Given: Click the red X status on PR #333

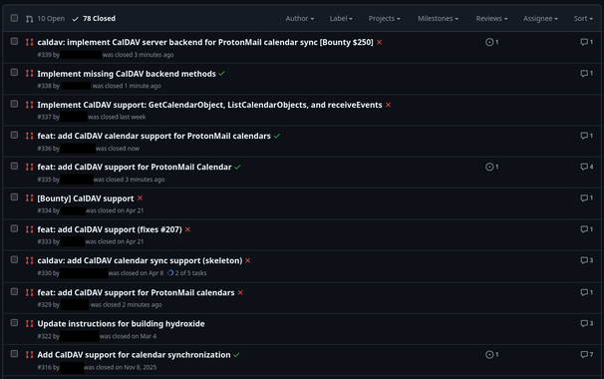Looking at the screenshot, I should click(187, 229).
